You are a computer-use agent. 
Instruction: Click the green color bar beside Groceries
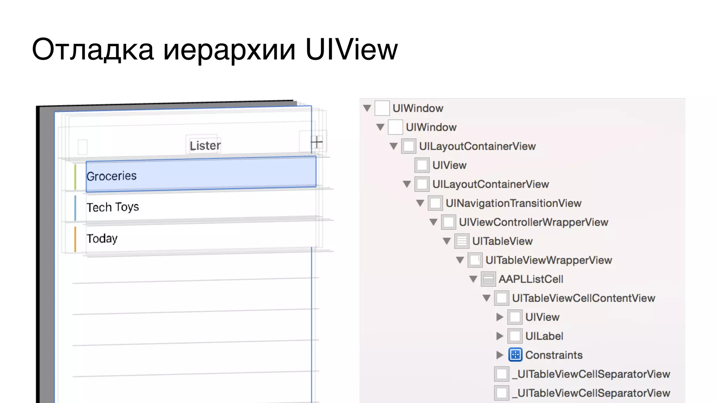coord(75,177)
